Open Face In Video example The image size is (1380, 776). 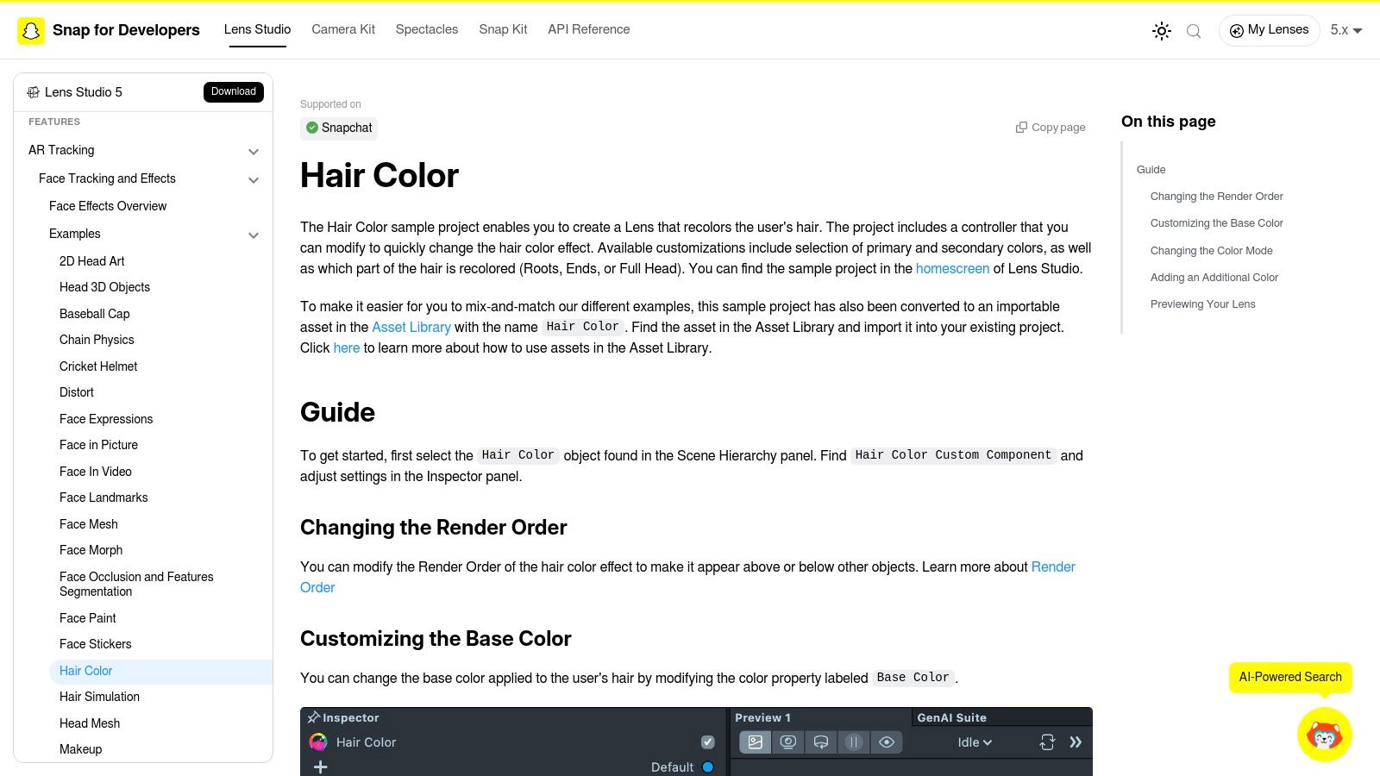pos(96,472)
